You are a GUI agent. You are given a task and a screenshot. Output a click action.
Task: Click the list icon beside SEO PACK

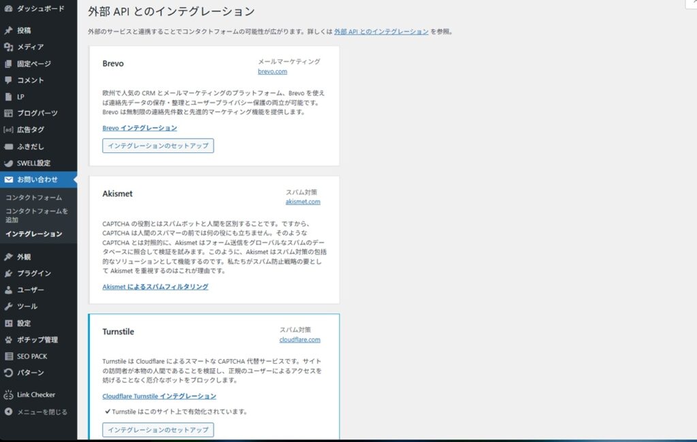(8, 356)
